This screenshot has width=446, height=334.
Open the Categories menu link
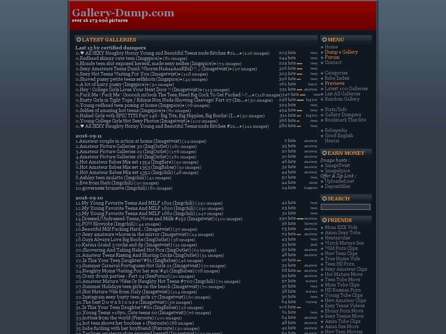point(336,73)
